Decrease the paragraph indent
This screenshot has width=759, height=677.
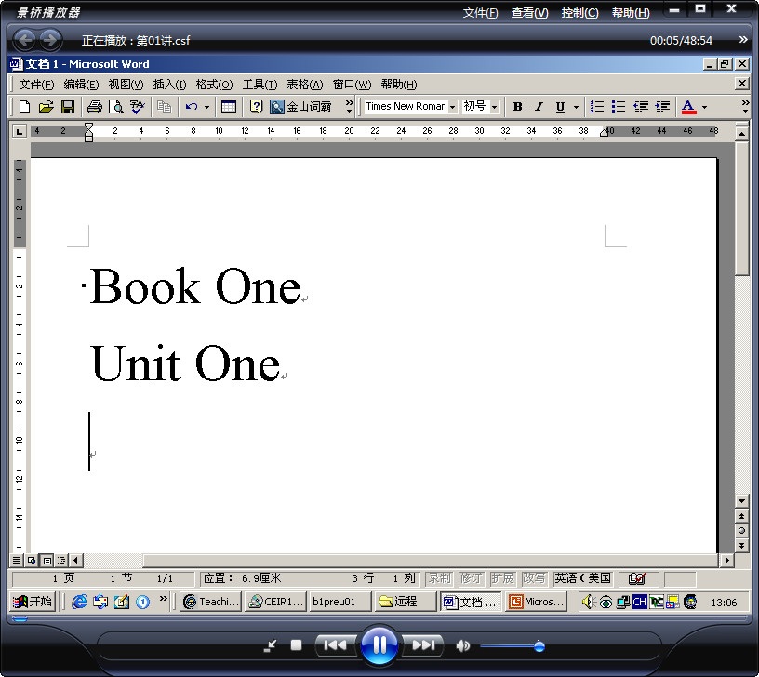[641, 106]
